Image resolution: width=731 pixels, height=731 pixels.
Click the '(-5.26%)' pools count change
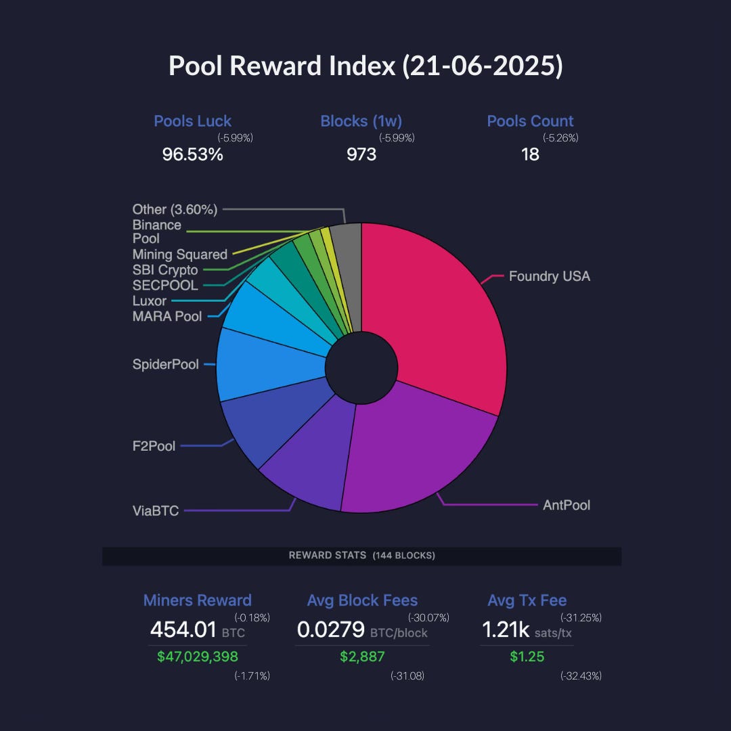pyautogui.click(x=560, y=137)
